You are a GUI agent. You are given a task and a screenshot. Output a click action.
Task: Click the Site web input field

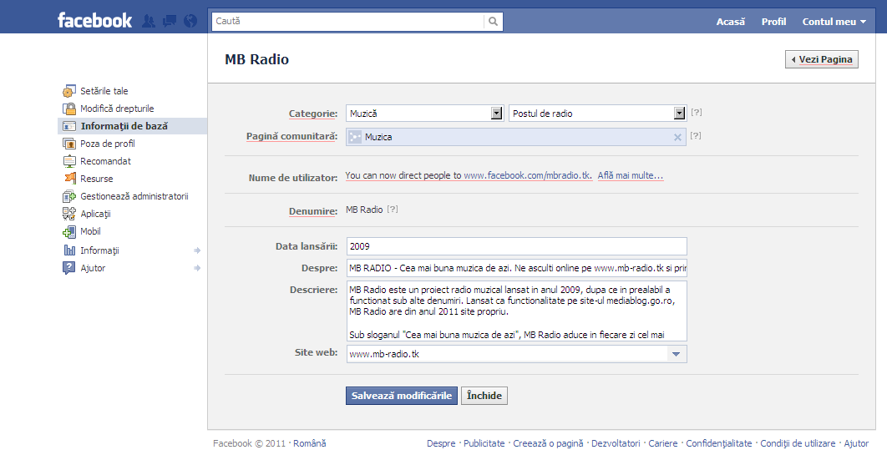507,354
